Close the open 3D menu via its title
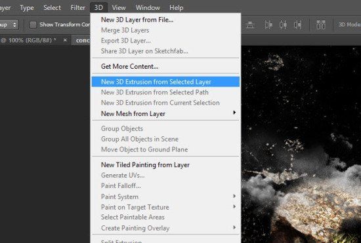361x243 pixels. click(x=98, y=8)
